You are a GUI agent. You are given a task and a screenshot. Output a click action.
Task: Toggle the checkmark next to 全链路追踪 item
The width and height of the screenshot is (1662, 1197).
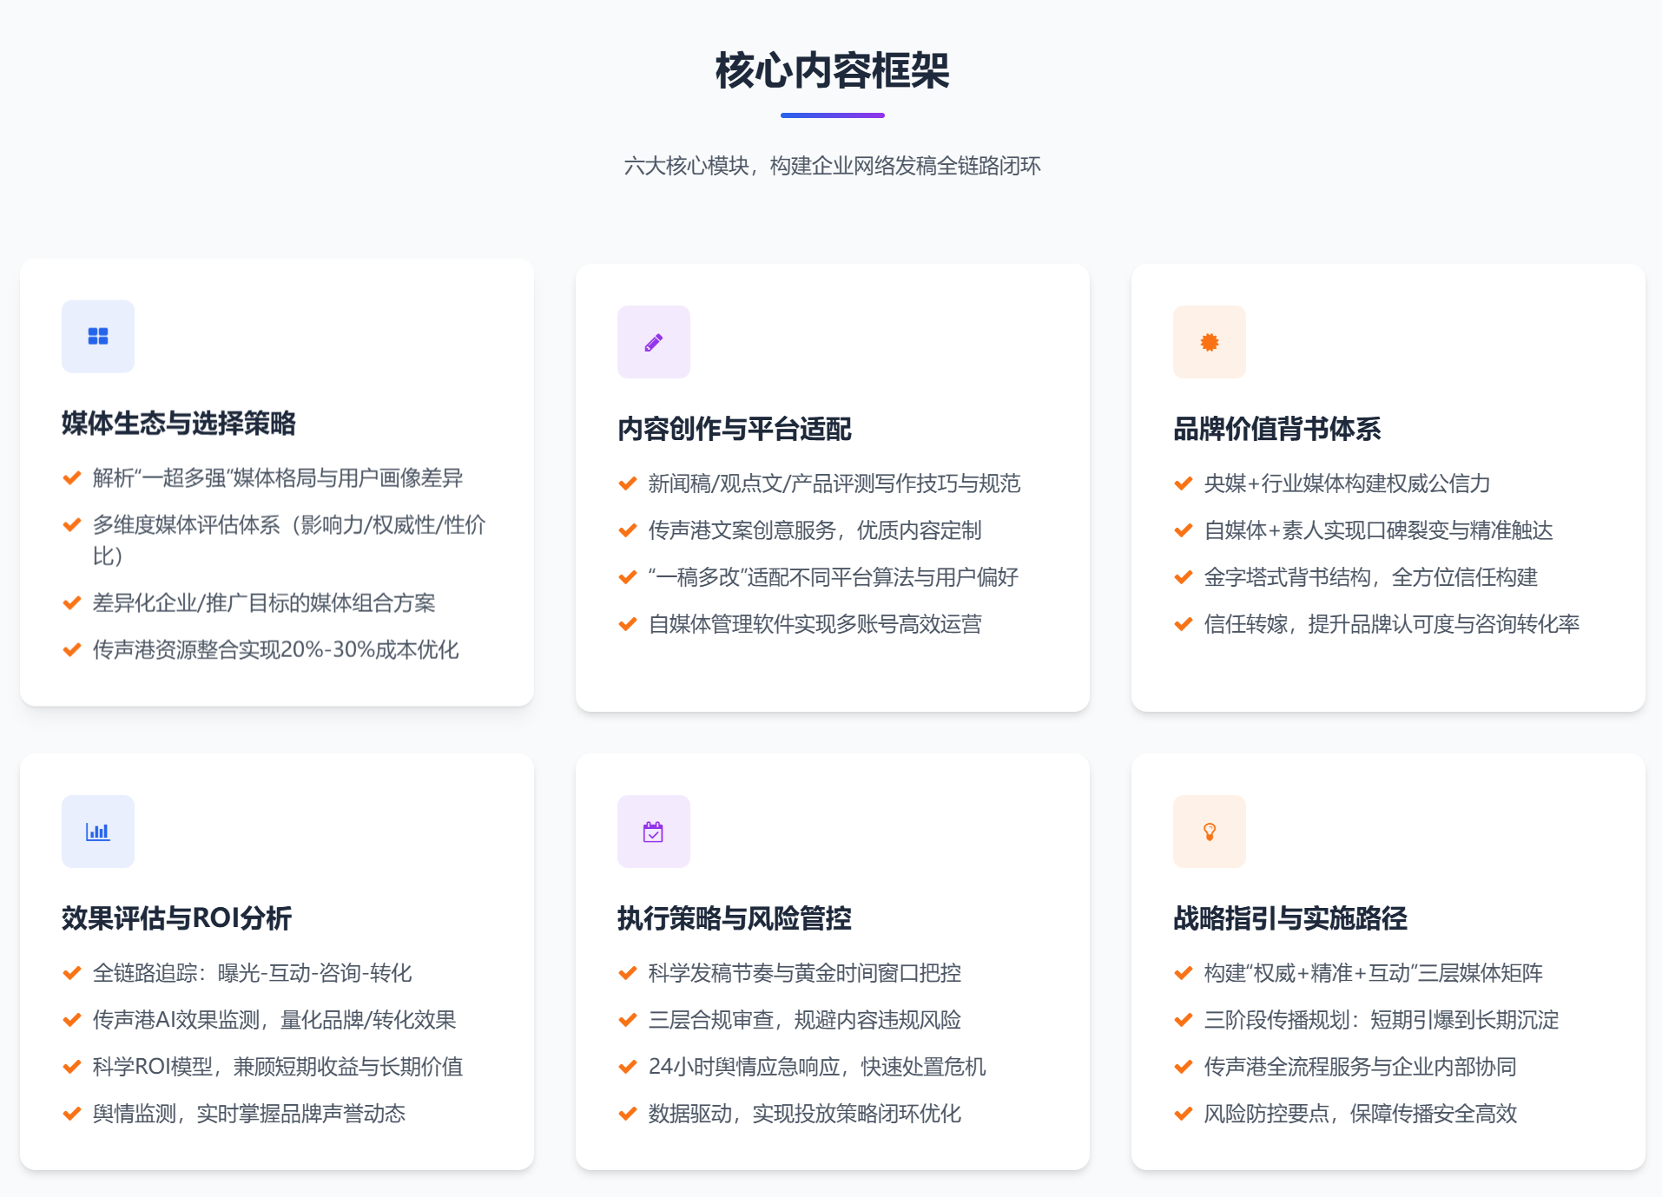pyautogui.click(x=71, y=973)
